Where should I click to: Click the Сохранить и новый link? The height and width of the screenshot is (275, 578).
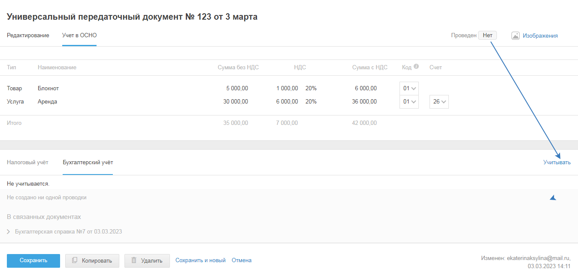tap(200, 260)
